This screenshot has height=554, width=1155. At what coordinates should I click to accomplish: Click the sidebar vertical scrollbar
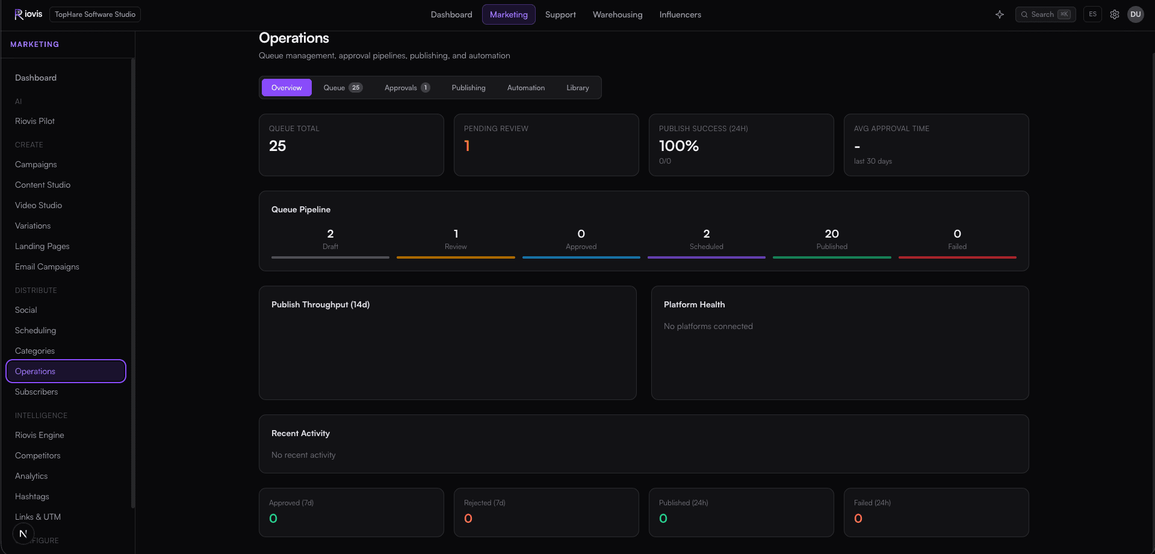point(132,283)
